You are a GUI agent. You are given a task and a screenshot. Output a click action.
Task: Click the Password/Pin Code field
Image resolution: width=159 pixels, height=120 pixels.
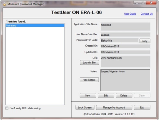tap(119, 41)
